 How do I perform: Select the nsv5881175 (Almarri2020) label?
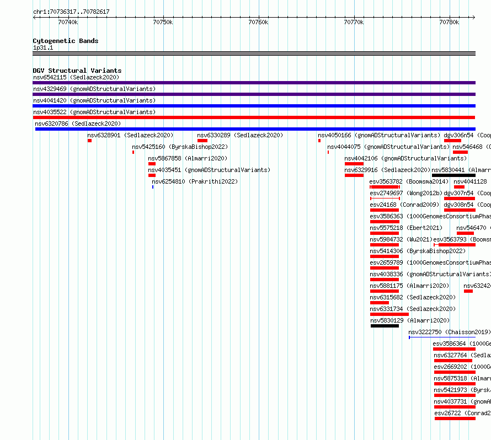point(409,286)
